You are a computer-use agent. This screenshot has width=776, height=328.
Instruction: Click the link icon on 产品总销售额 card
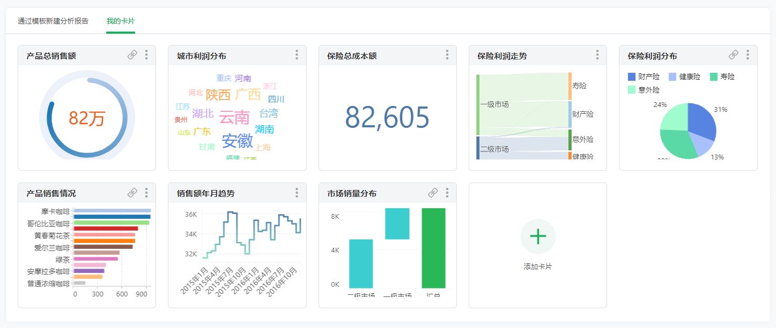(132, 55)
